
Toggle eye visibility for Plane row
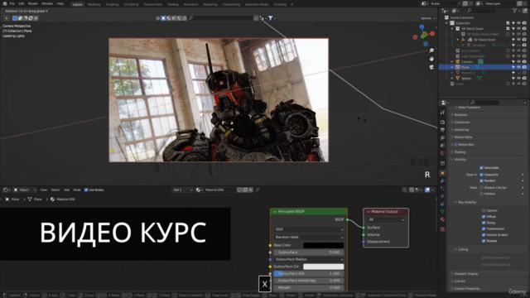tap(519, 67)
